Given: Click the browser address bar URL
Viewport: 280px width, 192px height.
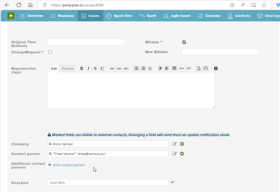Looking at the screenshot, I should point(77,5).
